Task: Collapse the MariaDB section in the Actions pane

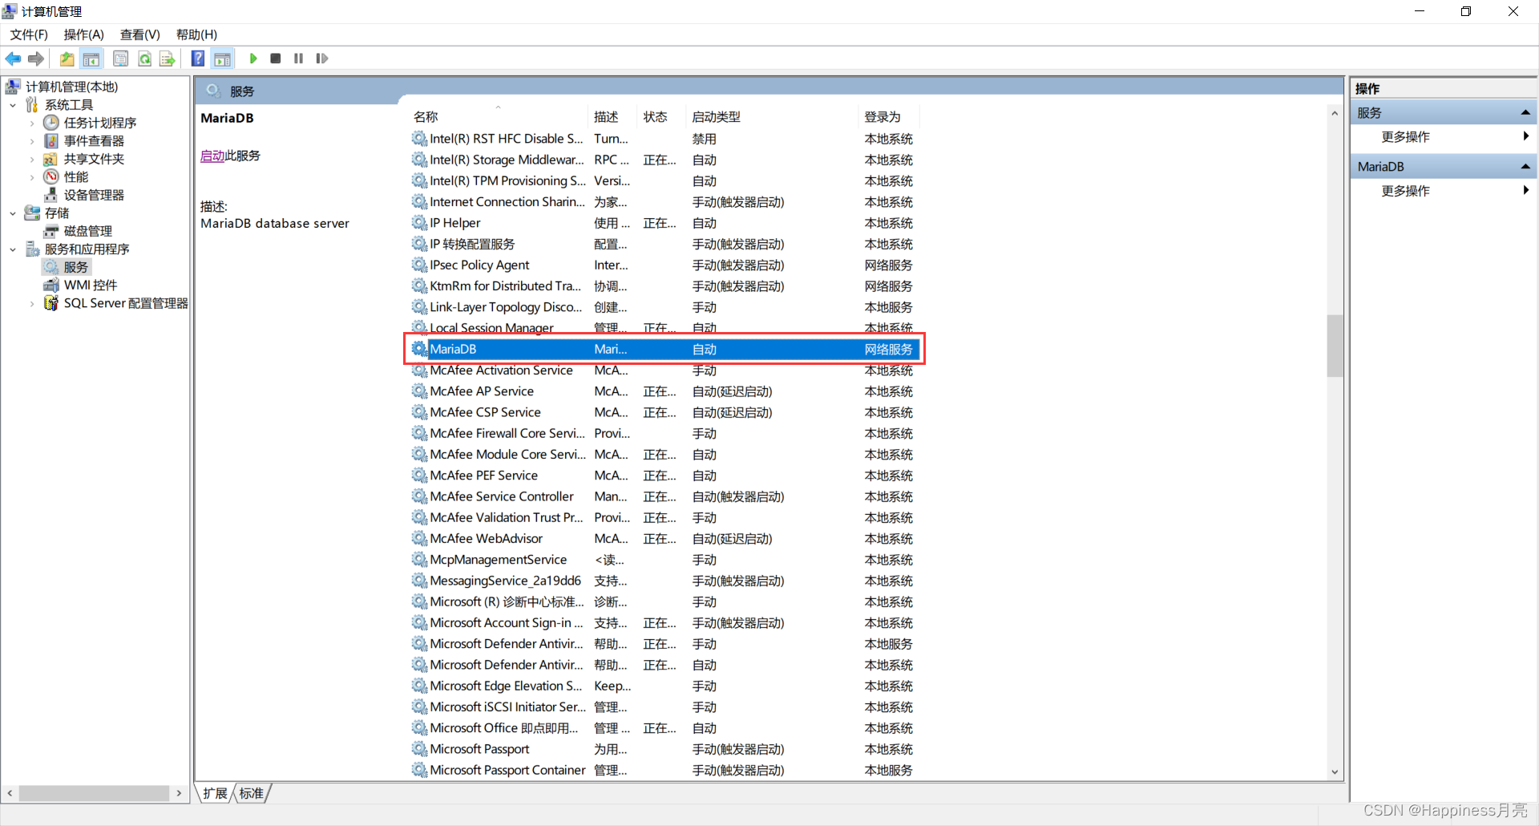Action: click(x=1525, y=166)
